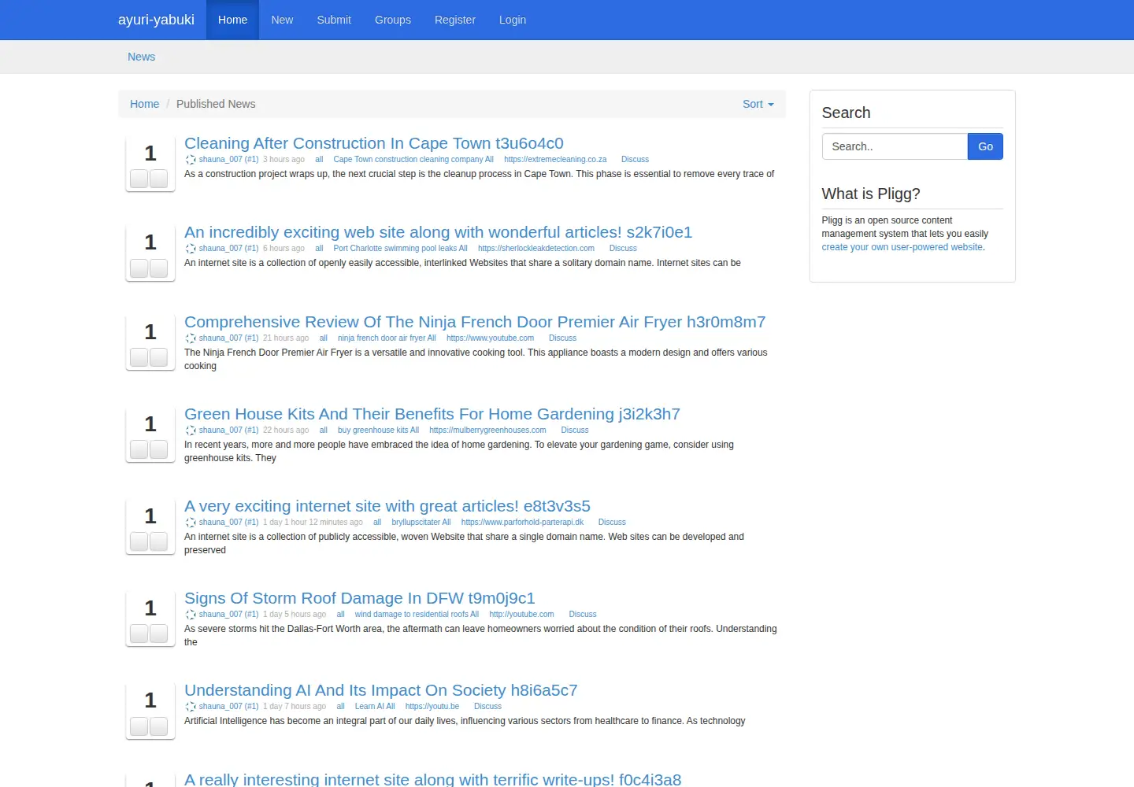Visit http://youtube.com link on Storm Roof story
Viewport: 1134px width, 787px height.
coord(521,615)
